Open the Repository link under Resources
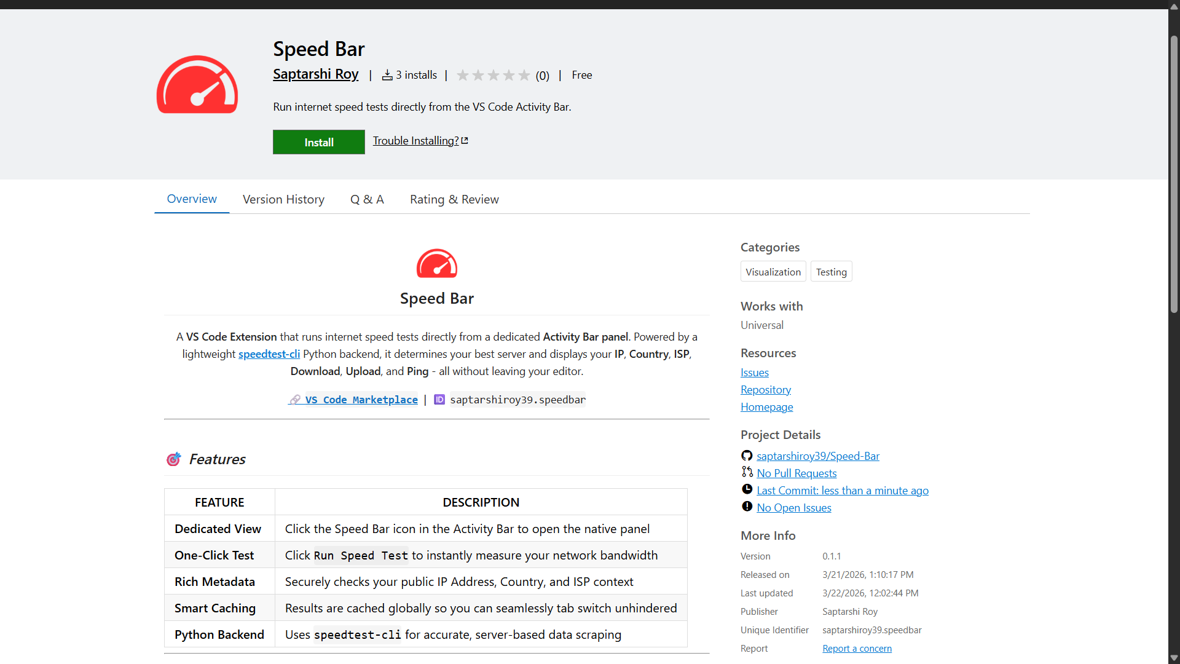Image resolution: width=1180 pixels, height=664 pixels. point(765,389)
